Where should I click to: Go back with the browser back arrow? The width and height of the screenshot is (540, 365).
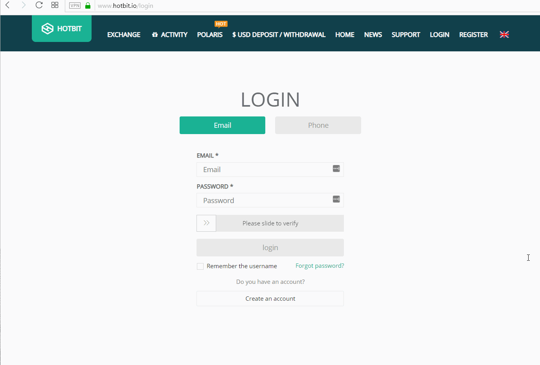(7, 5)
